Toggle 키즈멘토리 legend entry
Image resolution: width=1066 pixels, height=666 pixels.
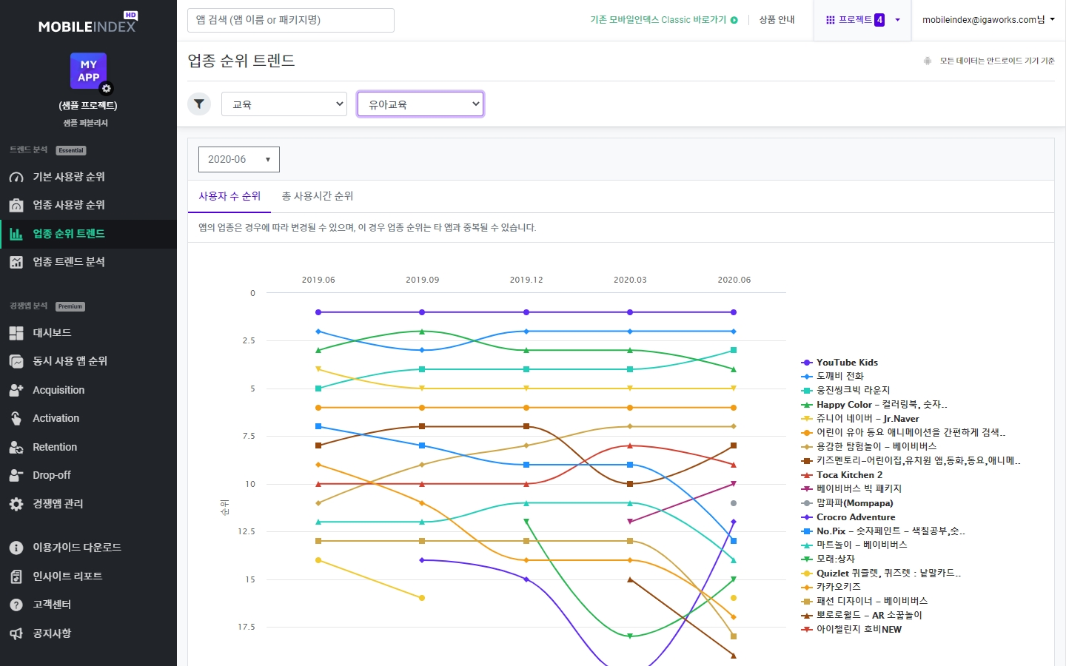pyautogui.click(x=911, y=460)
